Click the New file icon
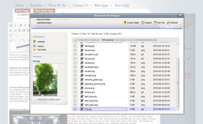This screenshot has height=124, width=203. click(155, 23)
